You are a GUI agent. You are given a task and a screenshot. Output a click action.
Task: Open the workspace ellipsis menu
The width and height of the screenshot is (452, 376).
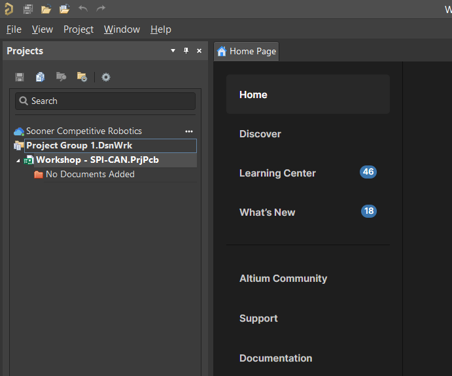tap(189, 131)
